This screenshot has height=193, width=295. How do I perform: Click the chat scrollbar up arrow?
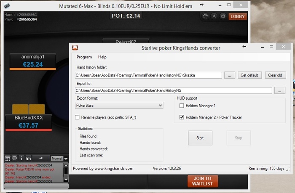[x=66, y=165]
